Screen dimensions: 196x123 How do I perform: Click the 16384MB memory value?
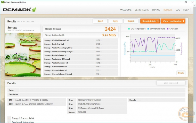click(x=82, y=112)
